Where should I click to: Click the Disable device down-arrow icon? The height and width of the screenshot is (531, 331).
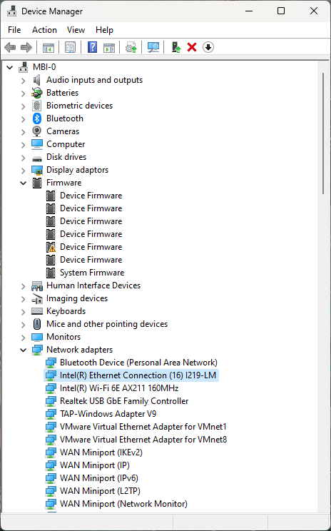tap(208, 47)
